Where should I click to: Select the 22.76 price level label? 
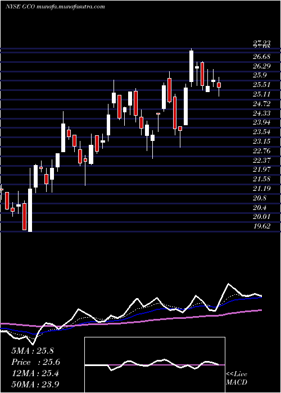coord(261,151)
